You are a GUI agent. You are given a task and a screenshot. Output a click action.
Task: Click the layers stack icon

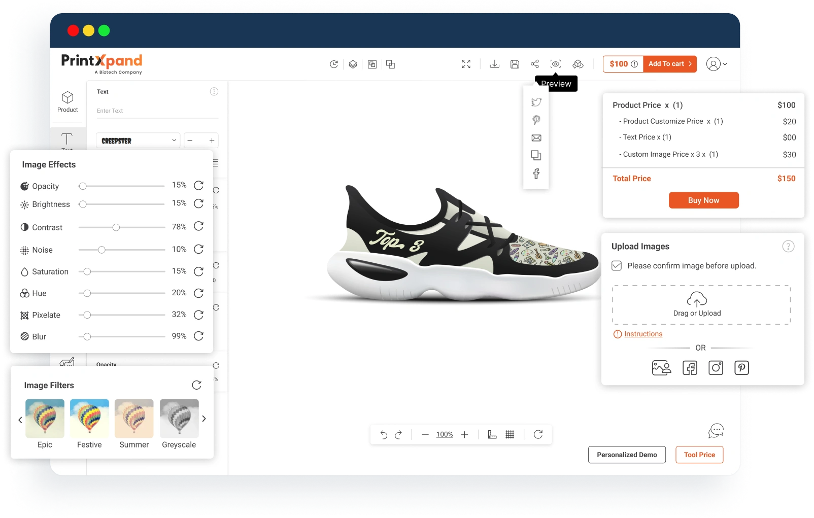353,64
